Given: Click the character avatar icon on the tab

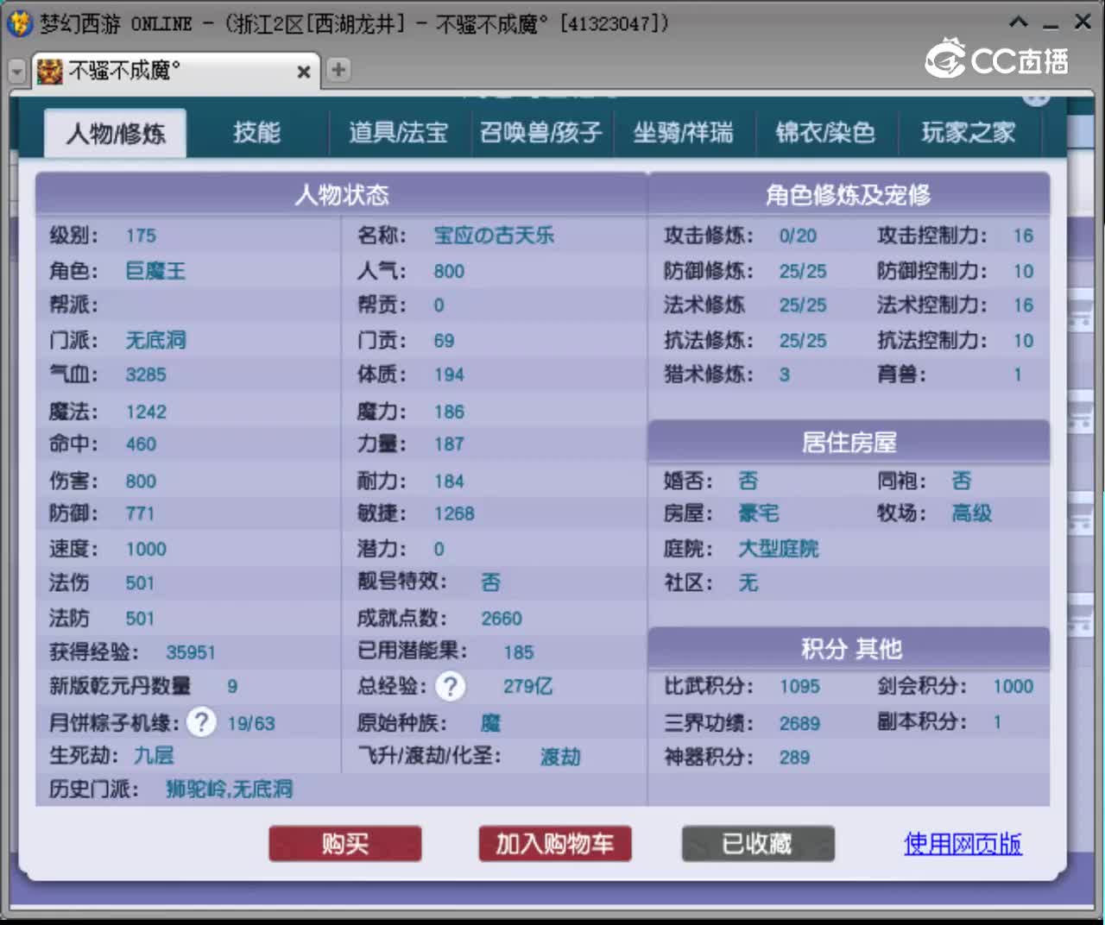Looking at the screenshot, I should 49,71.
